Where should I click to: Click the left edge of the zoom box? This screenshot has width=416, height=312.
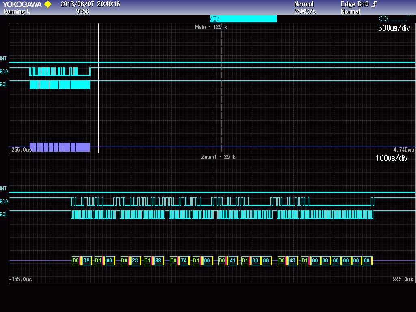pos(17,88)
